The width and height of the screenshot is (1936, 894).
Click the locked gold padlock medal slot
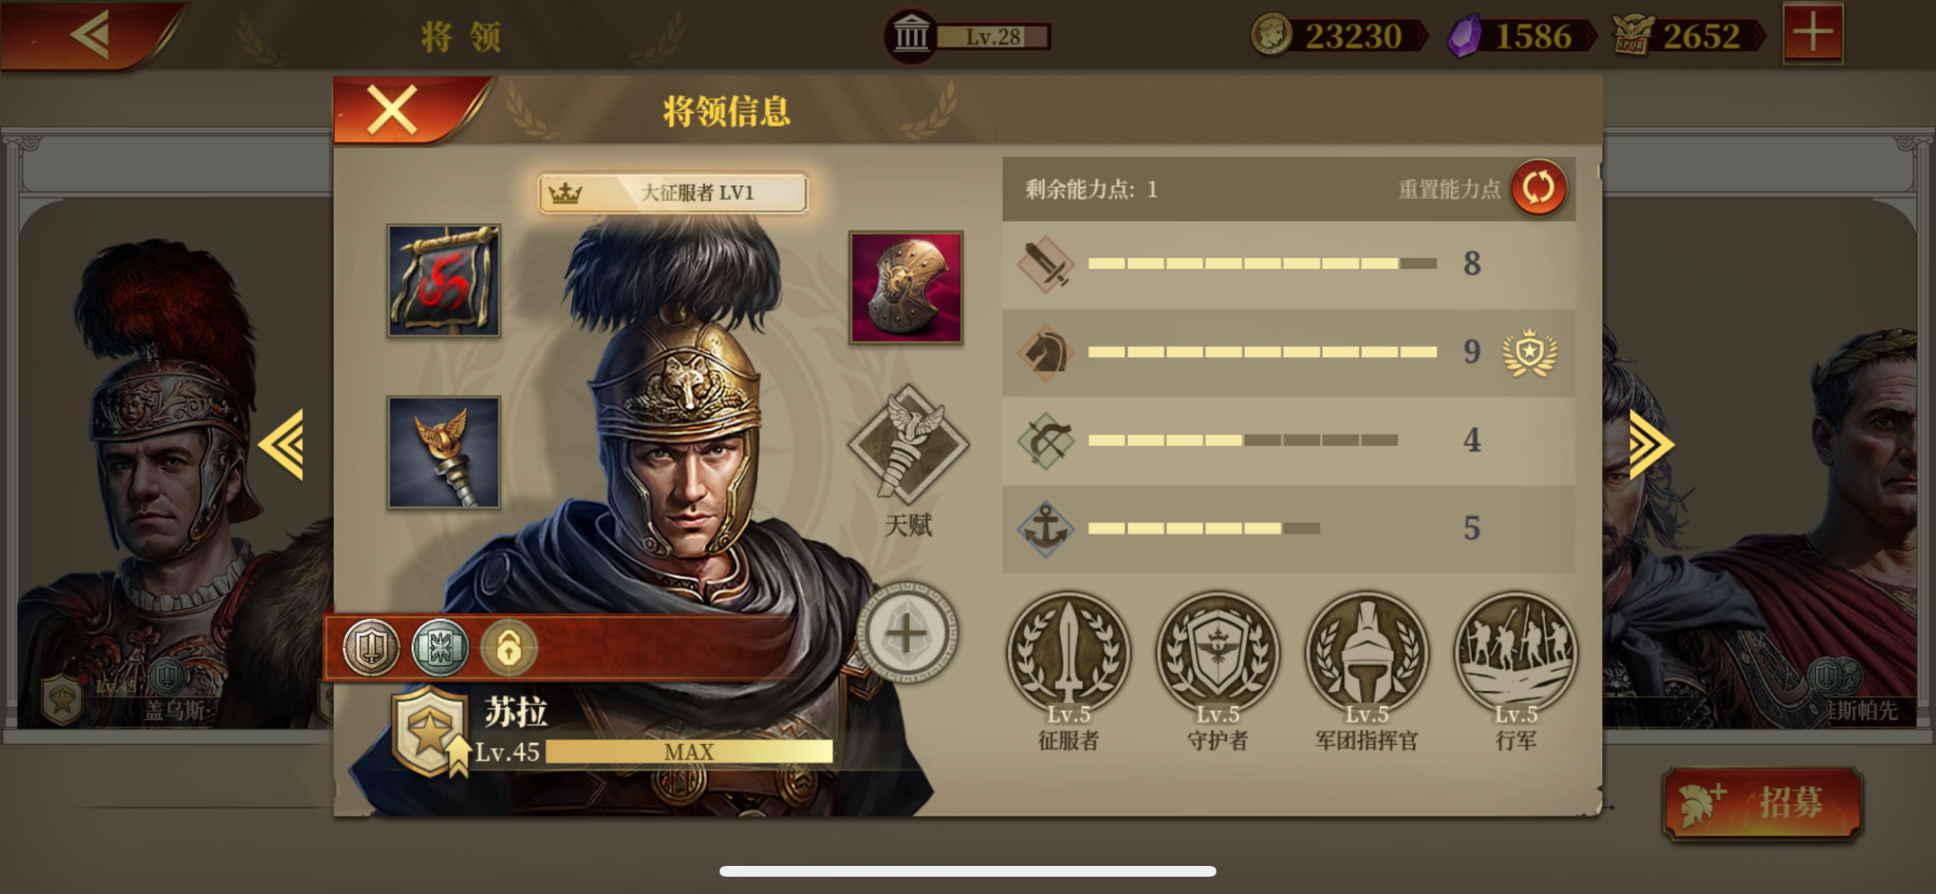[x=508, y=648]
